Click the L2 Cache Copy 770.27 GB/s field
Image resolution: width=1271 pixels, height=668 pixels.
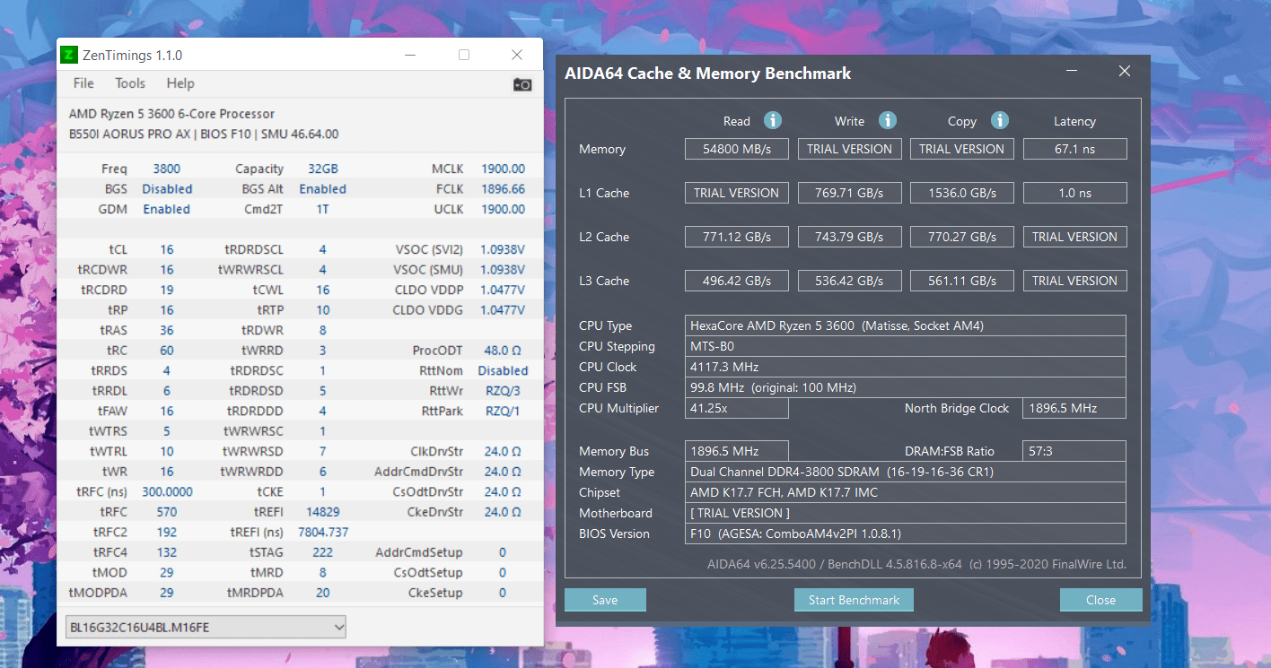click(962, 237)
